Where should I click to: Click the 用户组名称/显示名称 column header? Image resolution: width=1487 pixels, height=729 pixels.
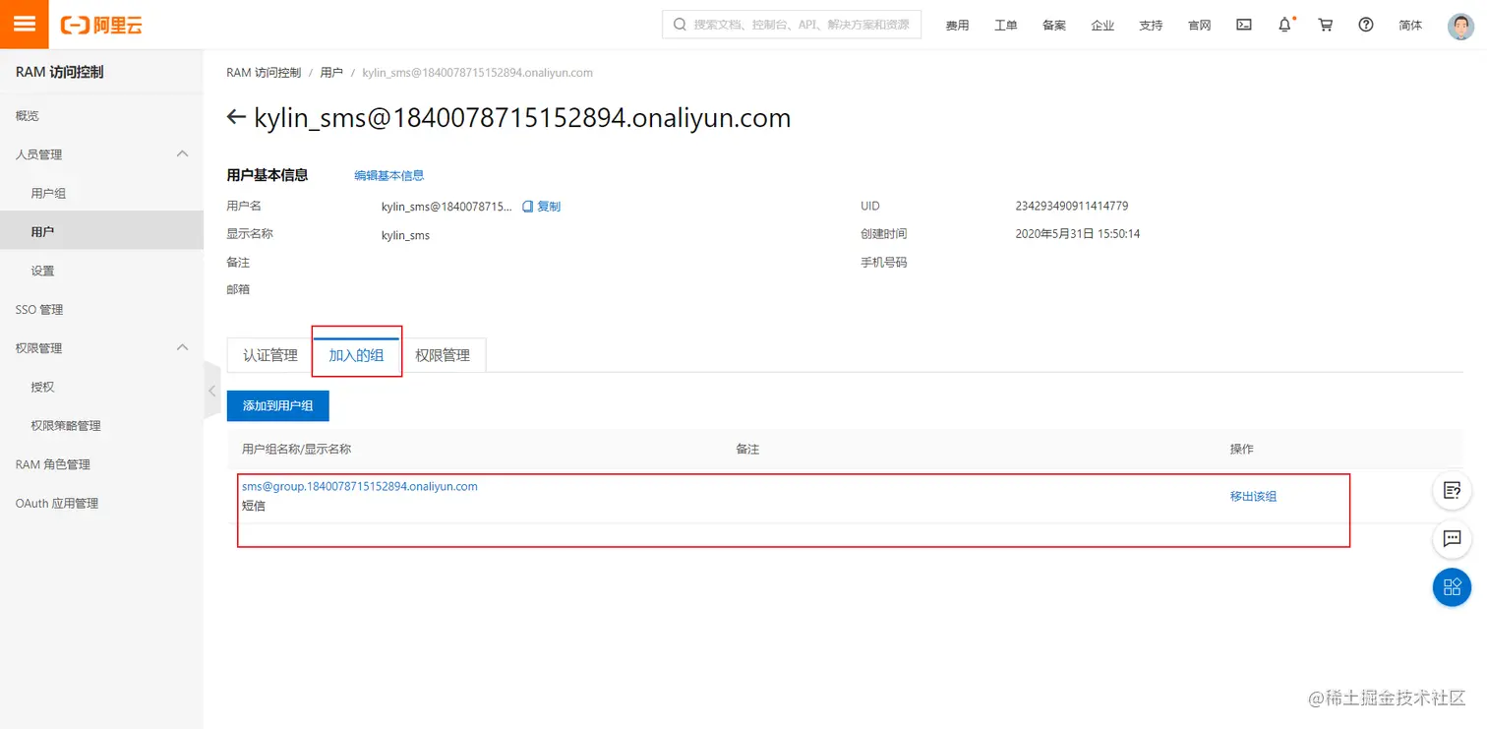[297, 449]
